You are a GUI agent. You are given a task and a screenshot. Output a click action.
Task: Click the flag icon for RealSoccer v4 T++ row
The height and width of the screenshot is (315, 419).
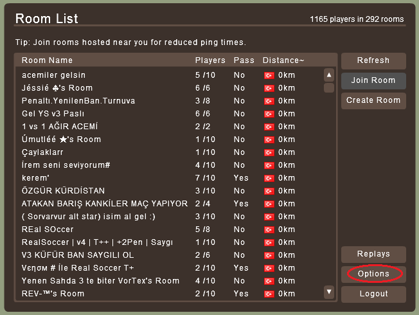coord(269,242)
